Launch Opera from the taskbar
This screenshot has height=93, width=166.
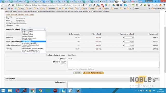click(x=17, y=91)
